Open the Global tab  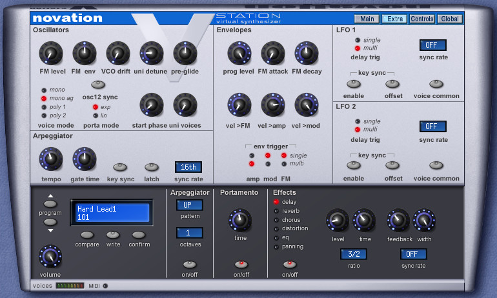pos(449,19)
